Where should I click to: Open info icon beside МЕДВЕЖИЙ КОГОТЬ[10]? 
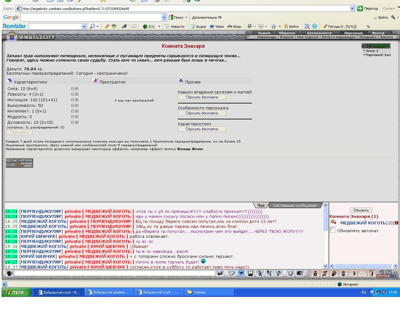[x=397, y=223]
